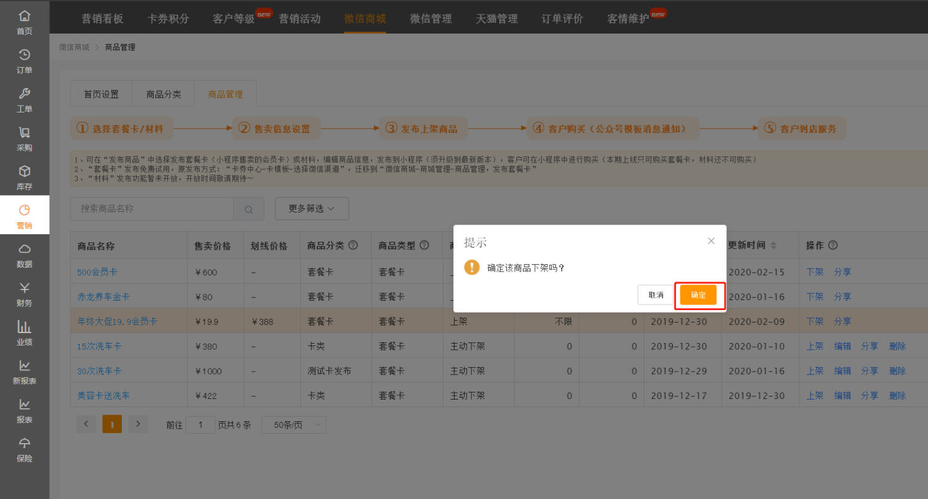Go to previous page arrow

(x=86, y=424)
